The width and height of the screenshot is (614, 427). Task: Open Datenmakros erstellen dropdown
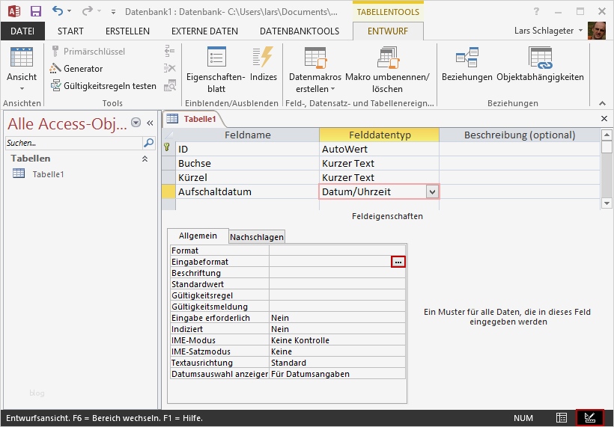tap(315, 70)
